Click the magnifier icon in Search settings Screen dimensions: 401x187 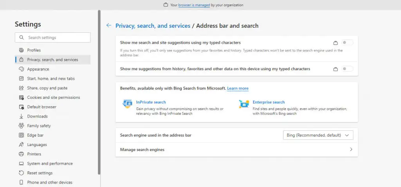pyautogui.click(x=22, y=37)
